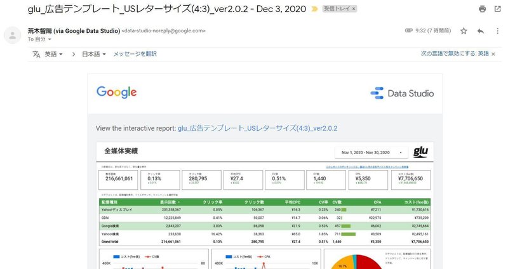The width and height of the screenshot is (508, 269).
Task: Click the green CV bar in Yahoo!検索 row
Action: point(348,234)
